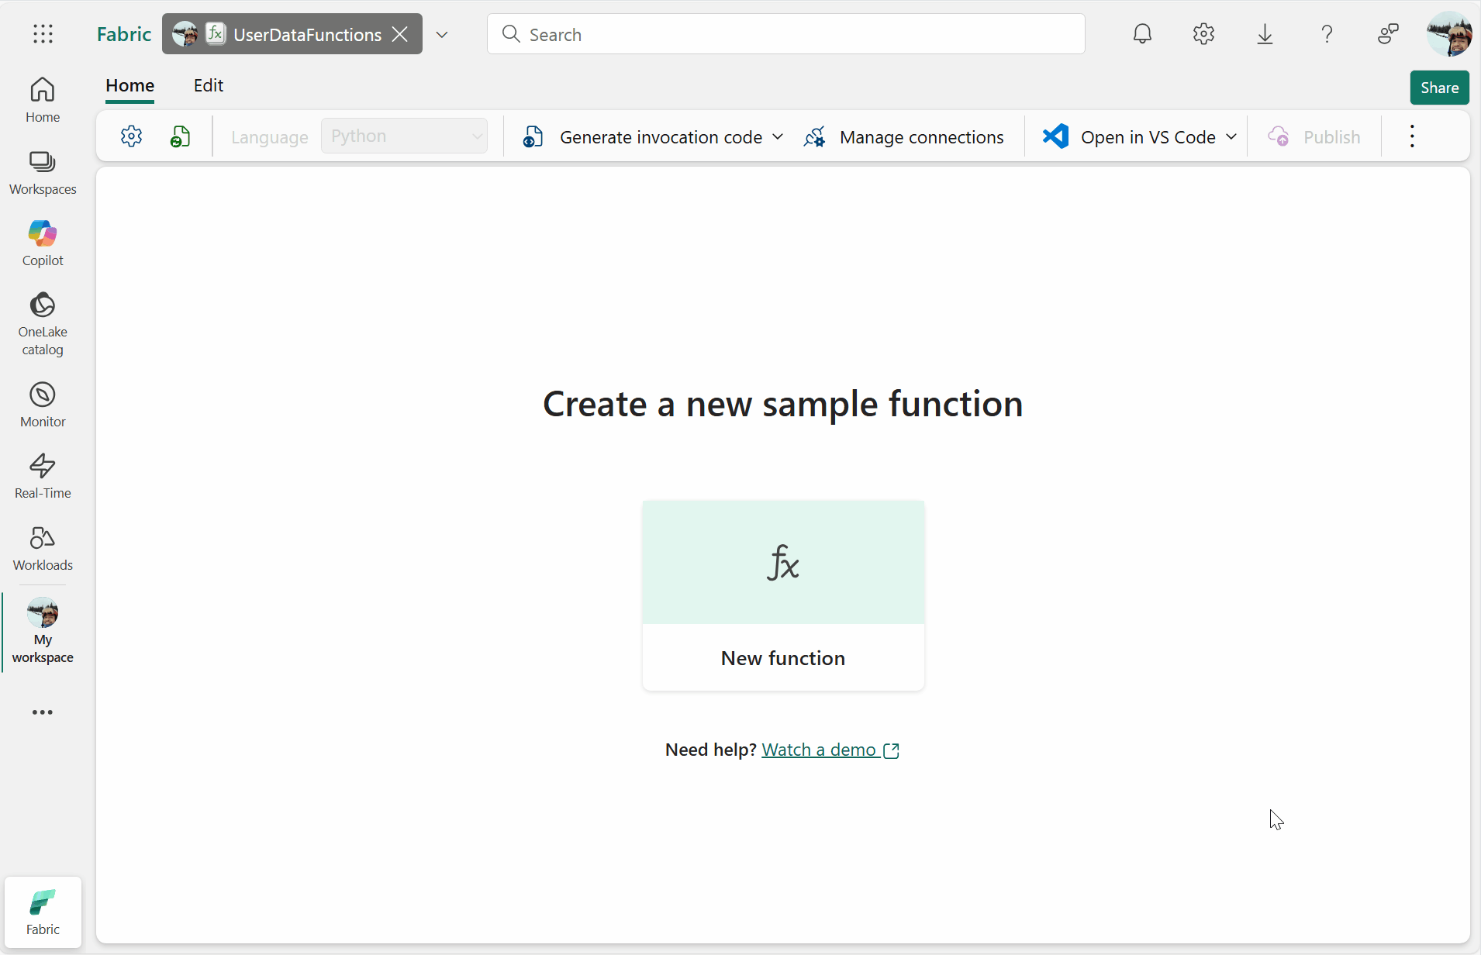This screenshot has width=1481, height=955.
Task: Select the Home ribbon tab
Action: point(129,85)
